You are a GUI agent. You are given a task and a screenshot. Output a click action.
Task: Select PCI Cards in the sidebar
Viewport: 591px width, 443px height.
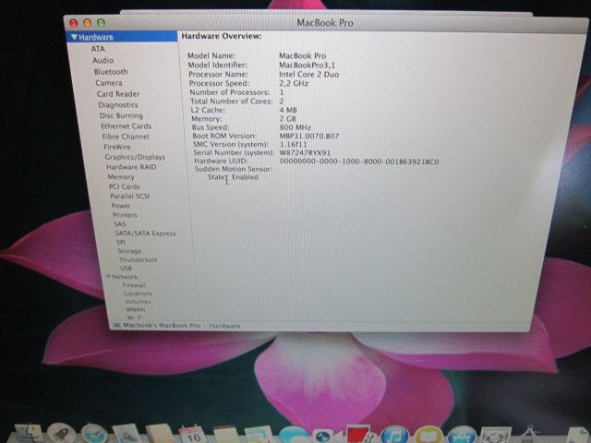[125, 186]
